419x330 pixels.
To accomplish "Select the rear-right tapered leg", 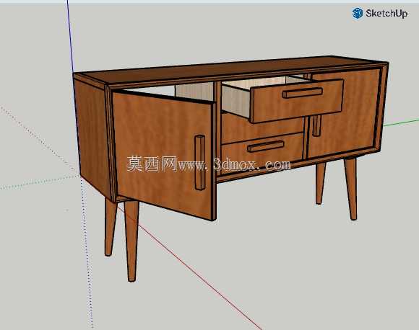I will 320,184.
